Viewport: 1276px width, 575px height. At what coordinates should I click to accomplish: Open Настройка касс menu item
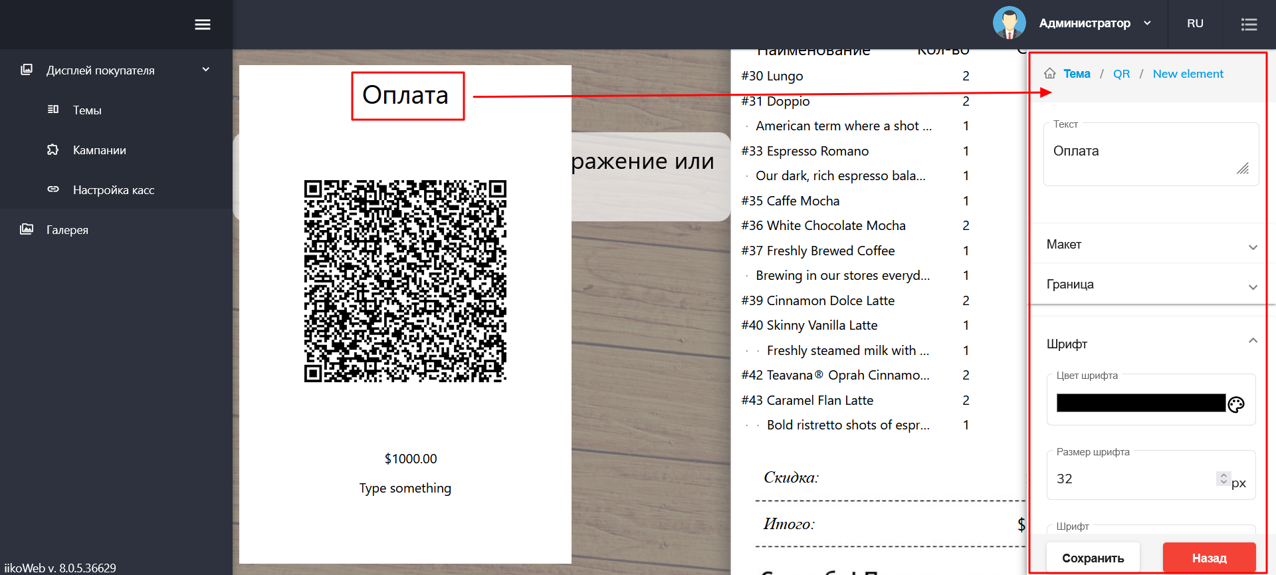click(113, 190)
